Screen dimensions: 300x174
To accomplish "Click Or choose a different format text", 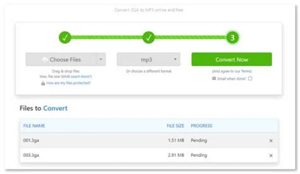I will click(149, 71).
